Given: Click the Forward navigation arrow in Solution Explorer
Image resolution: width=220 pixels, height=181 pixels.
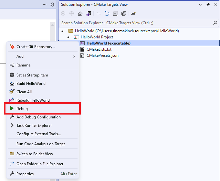Looking at the screenshot, I should tap(71, 14).
